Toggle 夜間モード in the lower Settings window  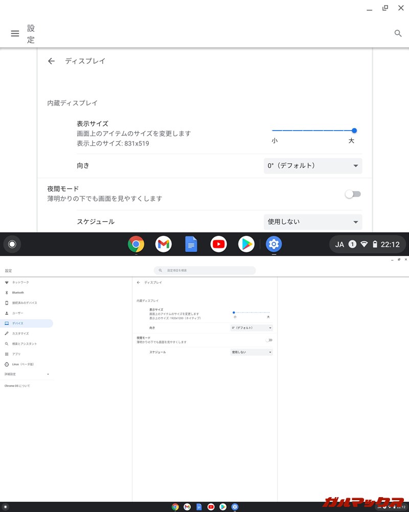tap(269, 340)
